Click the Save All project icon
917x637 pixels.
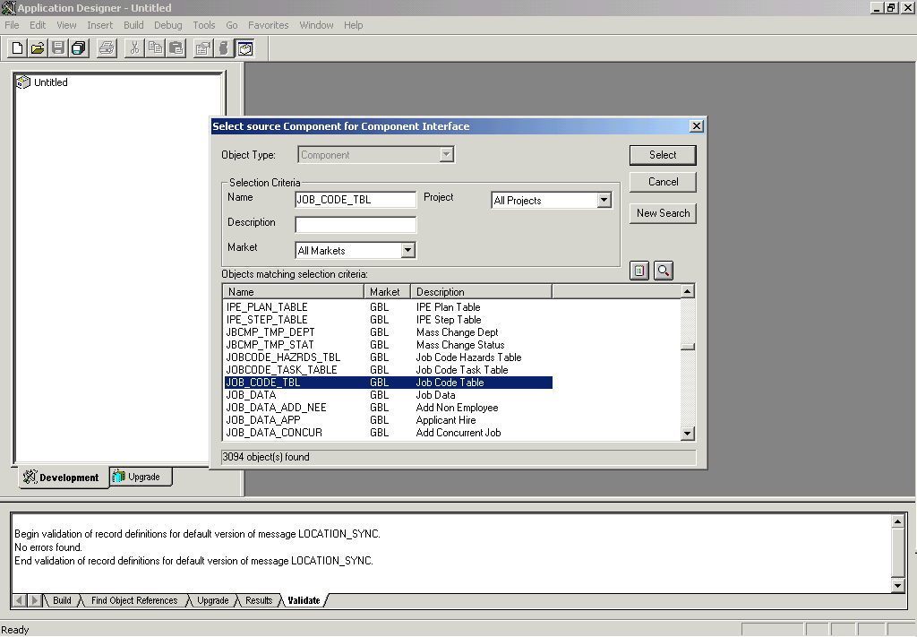[78, 47]
